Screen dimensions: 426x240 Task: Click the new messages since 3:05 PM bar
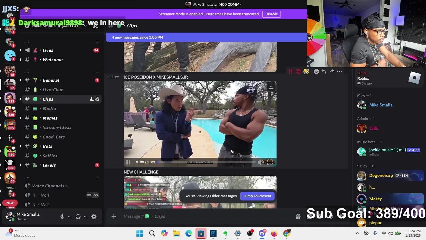(206, 37)
